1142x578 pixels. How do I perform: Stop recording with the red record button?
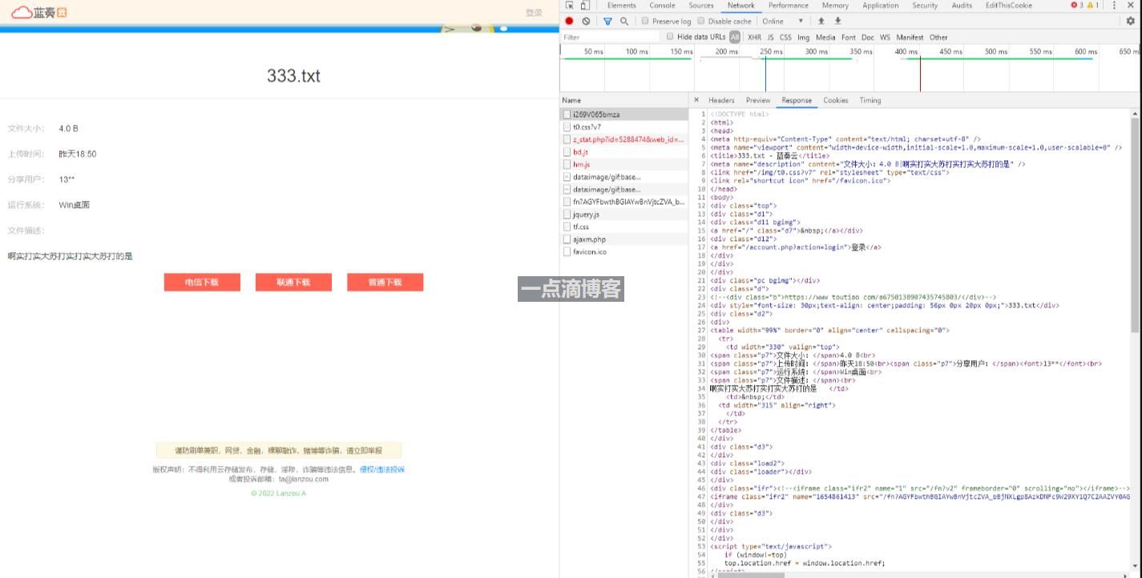570,21
